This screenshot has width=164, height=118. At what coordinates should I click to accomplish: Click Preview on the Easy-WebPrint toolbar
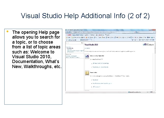(93, 35)
